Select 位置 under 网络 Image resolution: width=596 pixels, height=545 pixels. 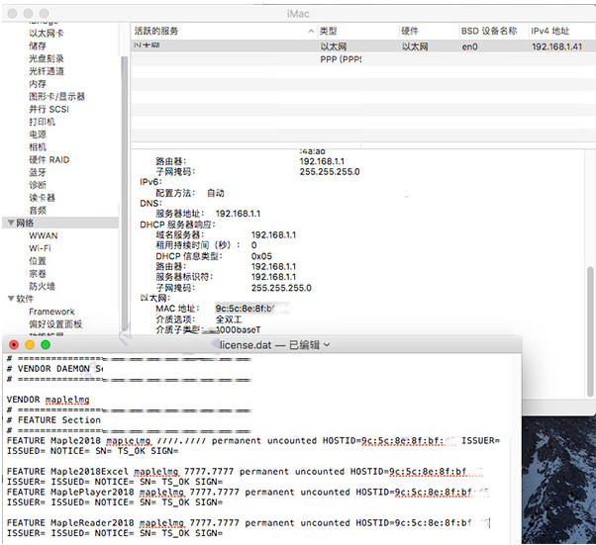click(38, 261)
